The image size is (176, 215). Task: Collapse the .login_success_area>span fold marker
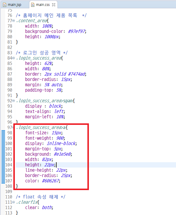13,101
